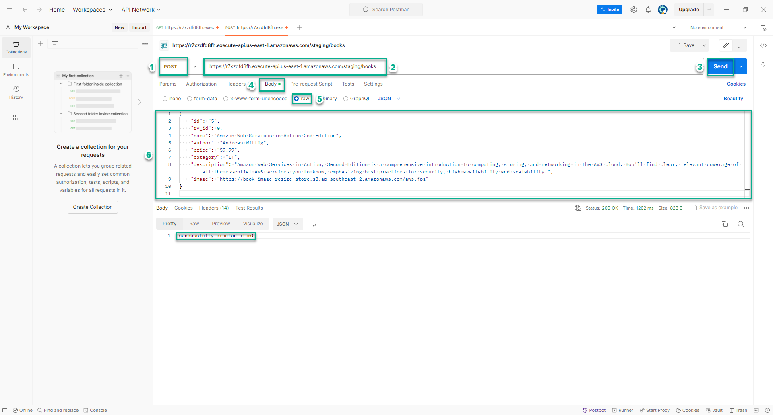Click the Invite button
This screenshot has height=415, width=773.
click(x=610, y=10)
